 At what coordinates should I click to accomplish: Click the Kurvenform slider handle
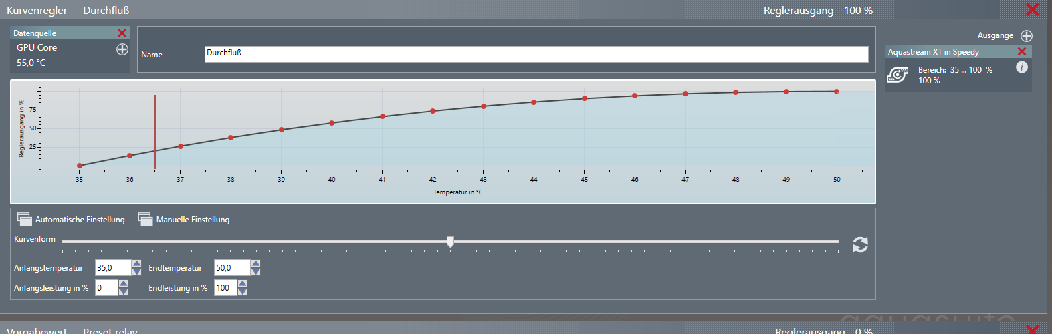point(450,242)
